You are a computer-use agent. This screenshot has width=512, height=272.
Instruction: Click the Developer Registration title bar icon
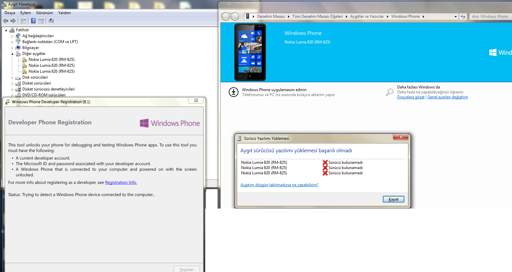[x=7, y=102]
